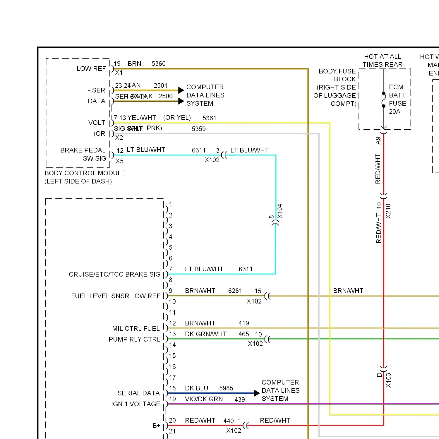Viewport: 439px width, 439px height.
Task: Select pin 16 of the lower module
Action: 172,366
